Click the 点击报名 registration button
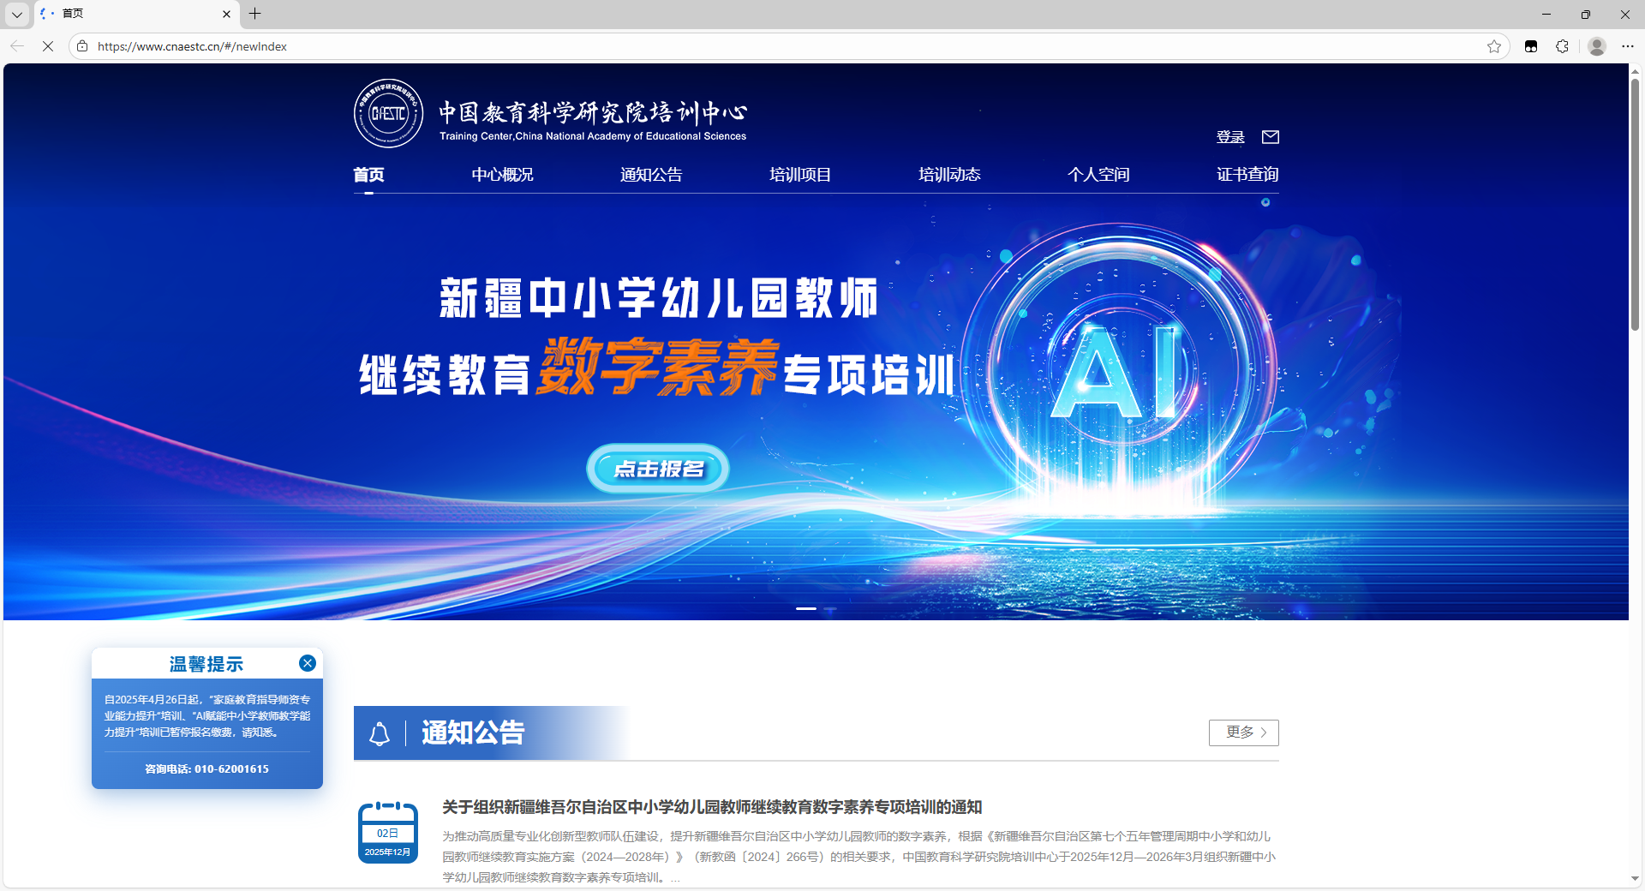Image resolution: width=1645 pixels, height=891 pixels. click(658, 469)
